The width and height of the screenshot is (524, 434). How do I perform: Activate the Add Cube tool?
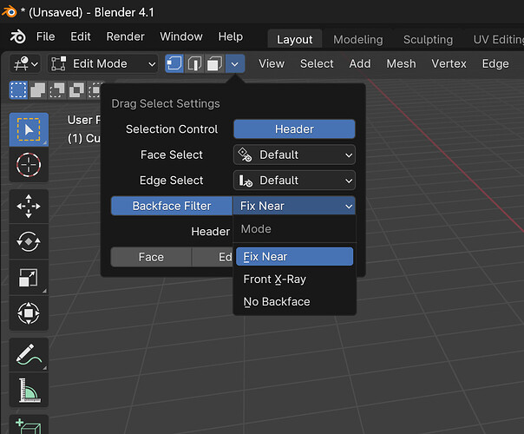(29, 424)
